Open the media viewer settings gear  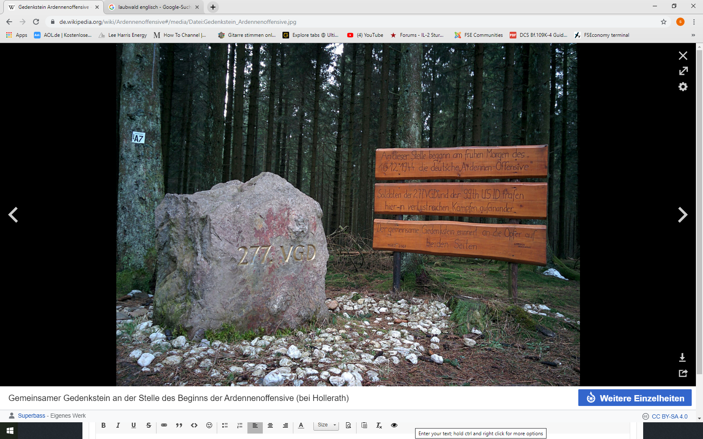(683, 87)
